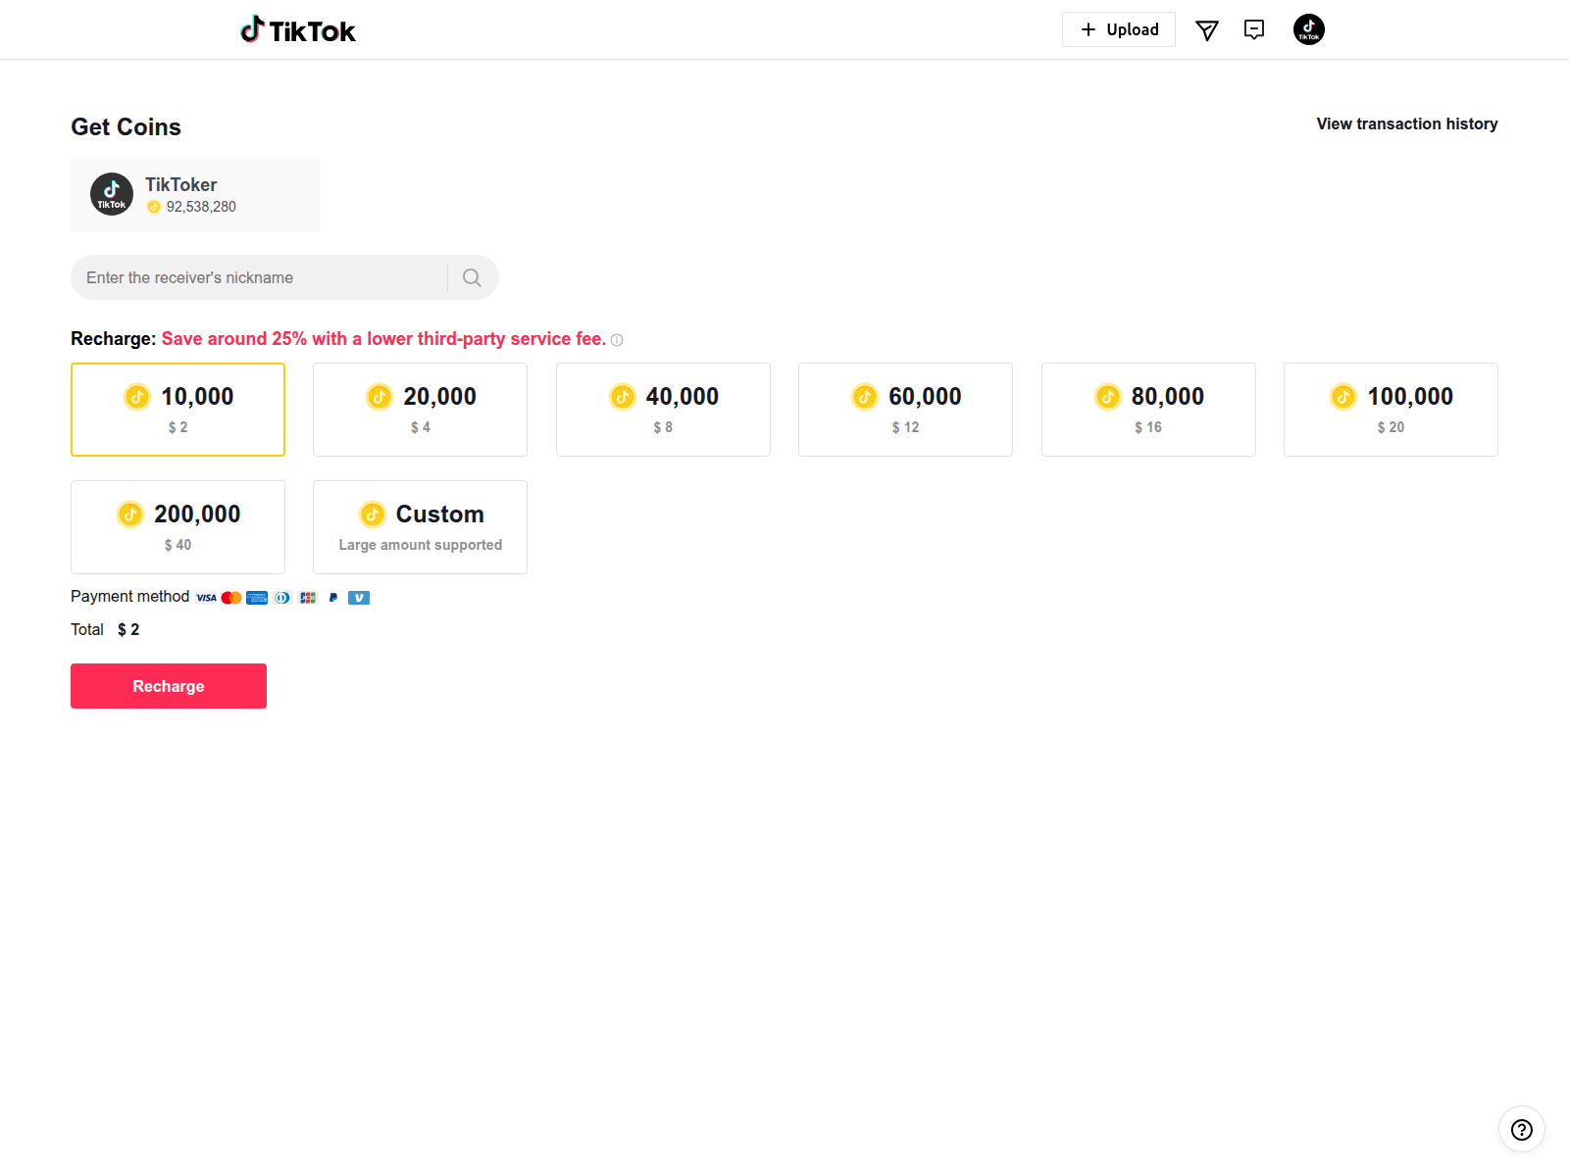Click the TikToker account avatar
Viewport: 1569px width, 1176px height.
click(x=112, y=194)
